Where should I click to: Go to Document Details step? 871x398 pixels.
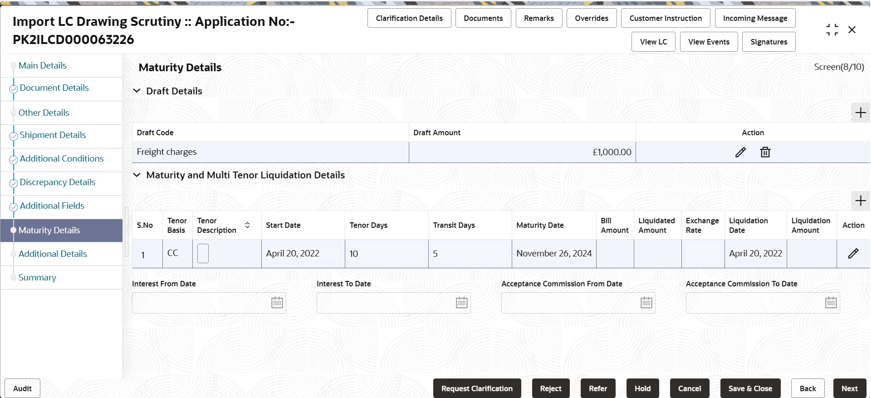coord(54,88)
